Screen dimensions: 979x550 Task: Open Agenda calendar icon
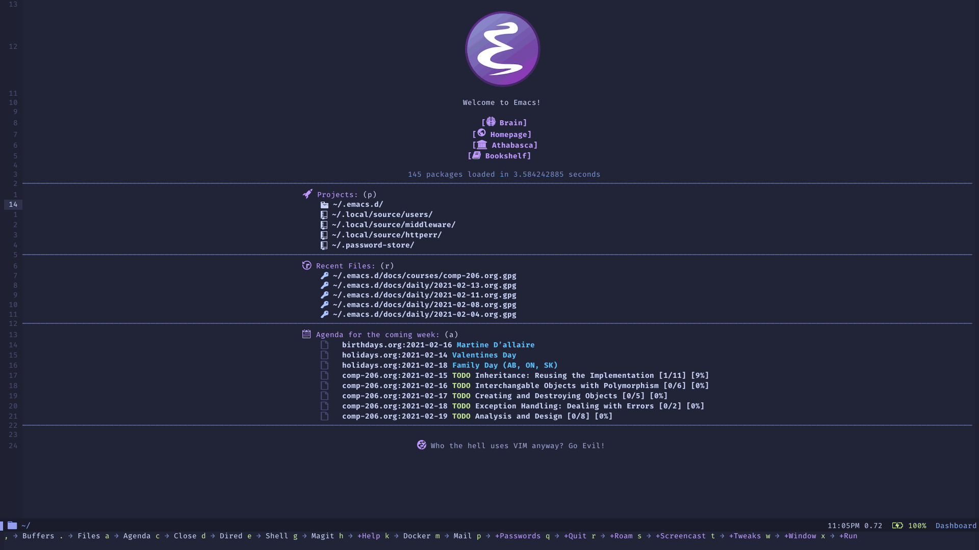coord(306,334)
